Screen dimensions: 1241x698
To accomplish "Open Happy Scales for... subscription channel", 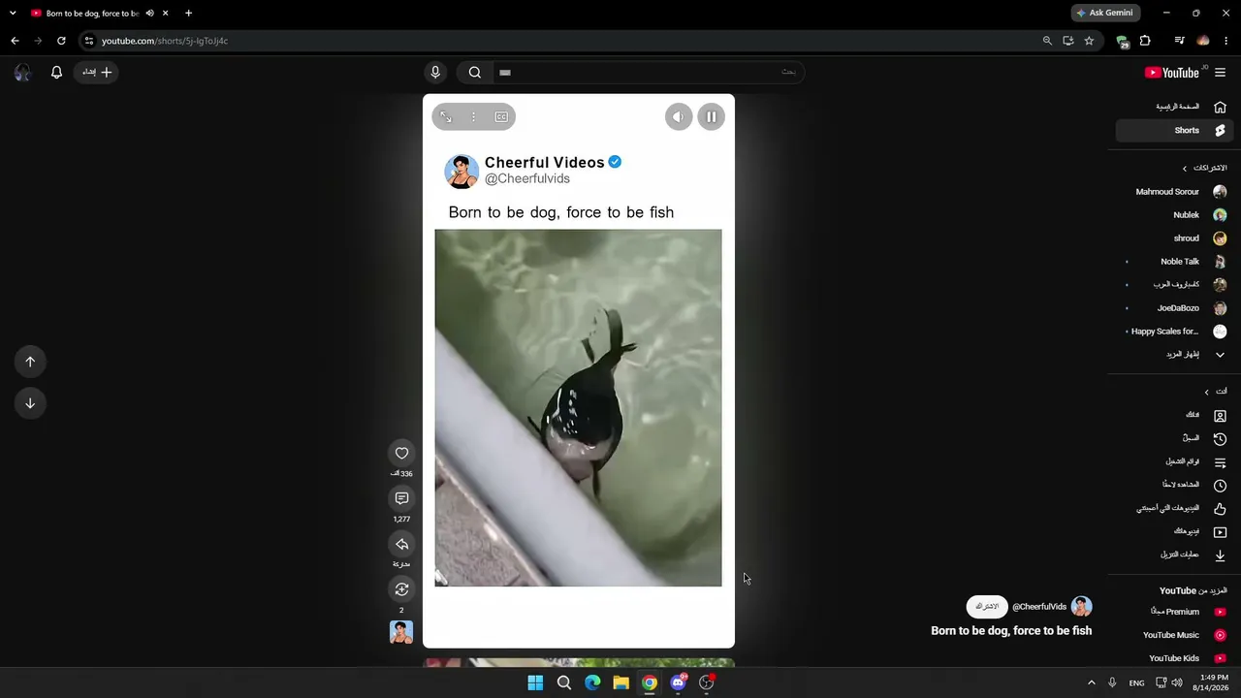I will [x=1174, y=332].
